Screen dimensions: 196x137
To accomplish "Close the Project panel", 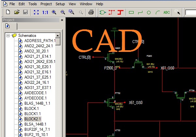I will click(x=62, y=20).
